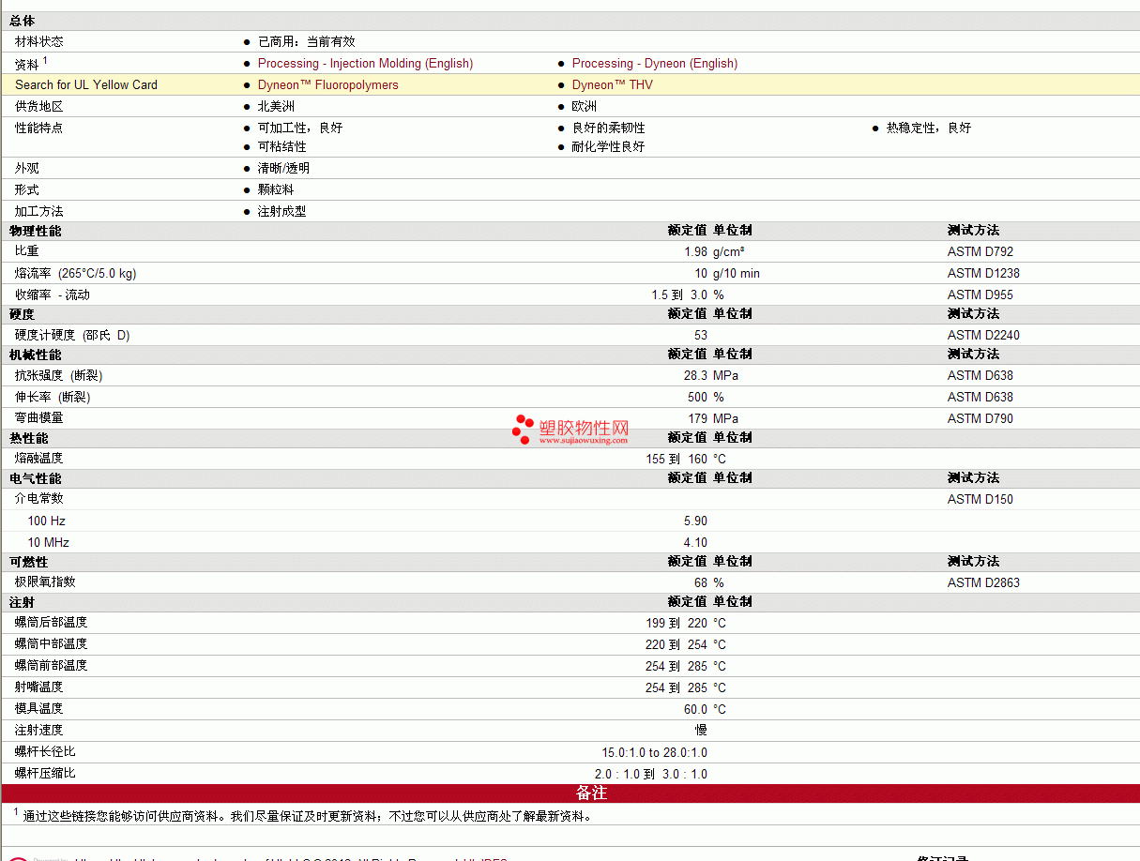
Task: Click 介电常数 row label
Action: (x=39, y=500)
